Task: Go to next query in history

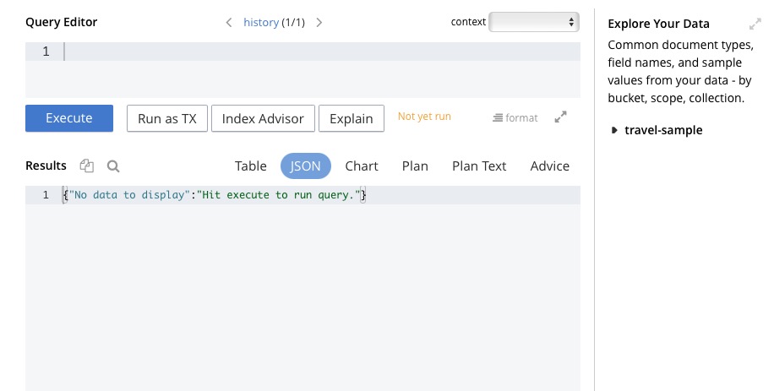Action: point(319,22)
